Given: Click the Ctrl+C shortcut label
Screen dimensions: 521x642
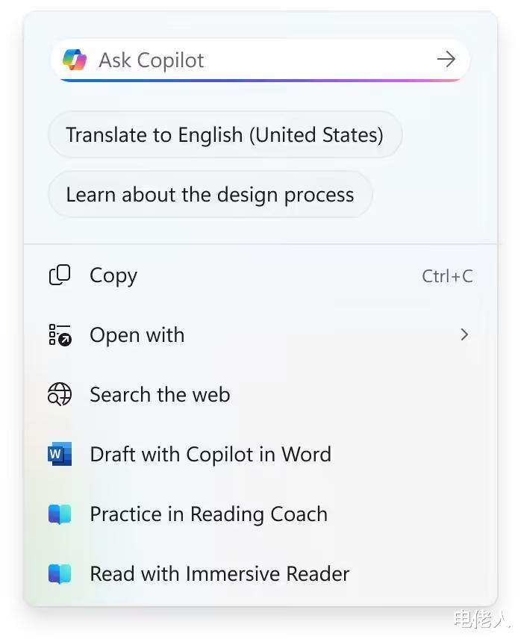Looking at the screenshot, I should click(x=447, y=276).
